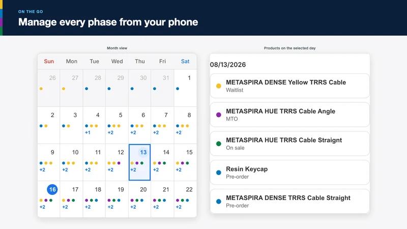The height and width of the screenshot is (229, 407).
Task: Click the Fri weekday header
Action: tap(162, 61)
